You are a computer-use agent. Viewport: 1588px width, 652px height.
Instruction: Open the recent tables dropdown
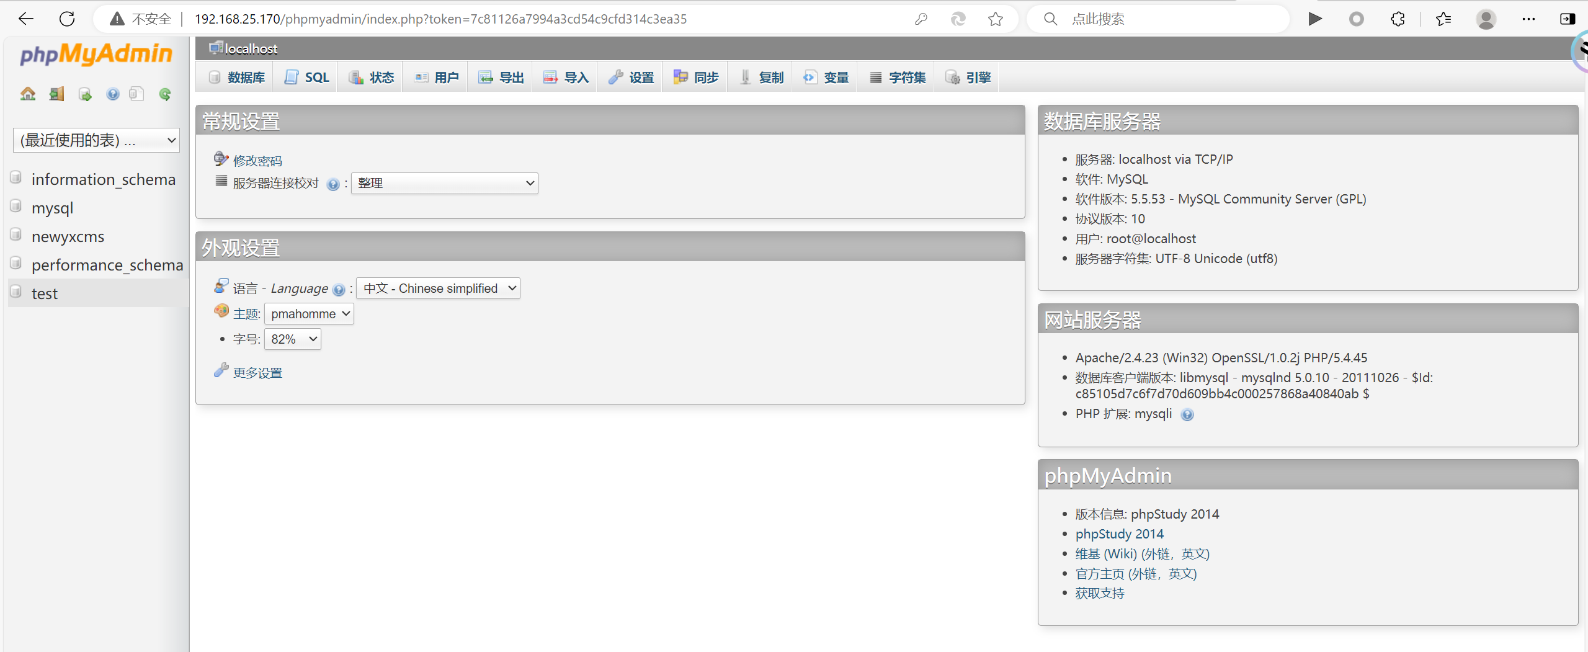click(x=96, y=140)
